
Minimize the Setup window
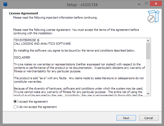point(139,4)
